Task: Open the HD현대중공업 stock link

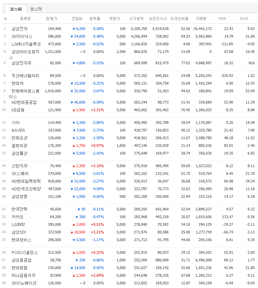Action: click(24, 103)
